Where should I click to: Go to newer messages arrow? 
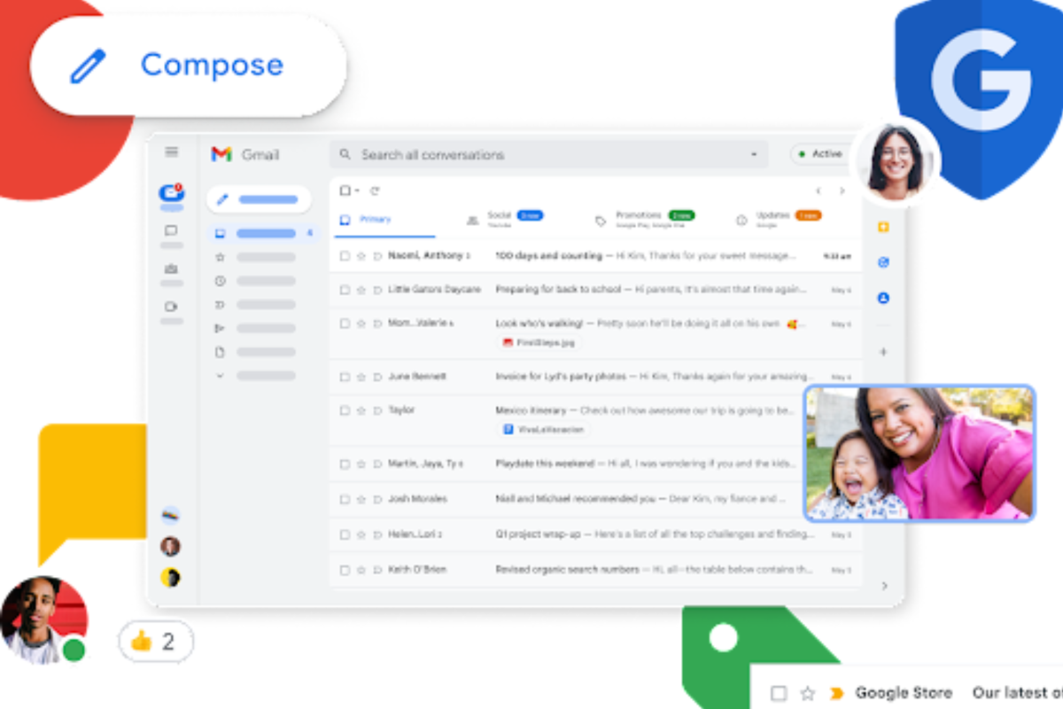(x=819, y=191)
